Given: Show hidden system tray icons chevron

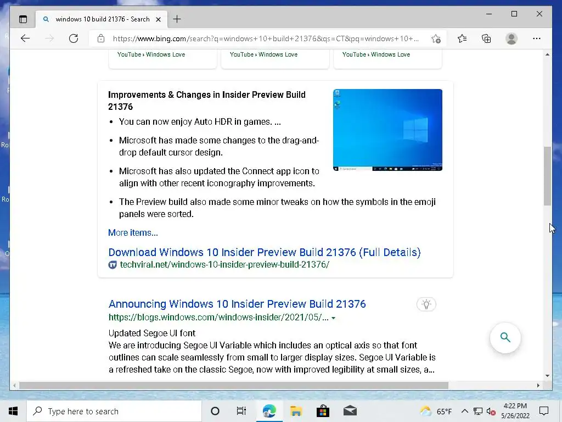Looking at the screenshot, I should 464,411.
